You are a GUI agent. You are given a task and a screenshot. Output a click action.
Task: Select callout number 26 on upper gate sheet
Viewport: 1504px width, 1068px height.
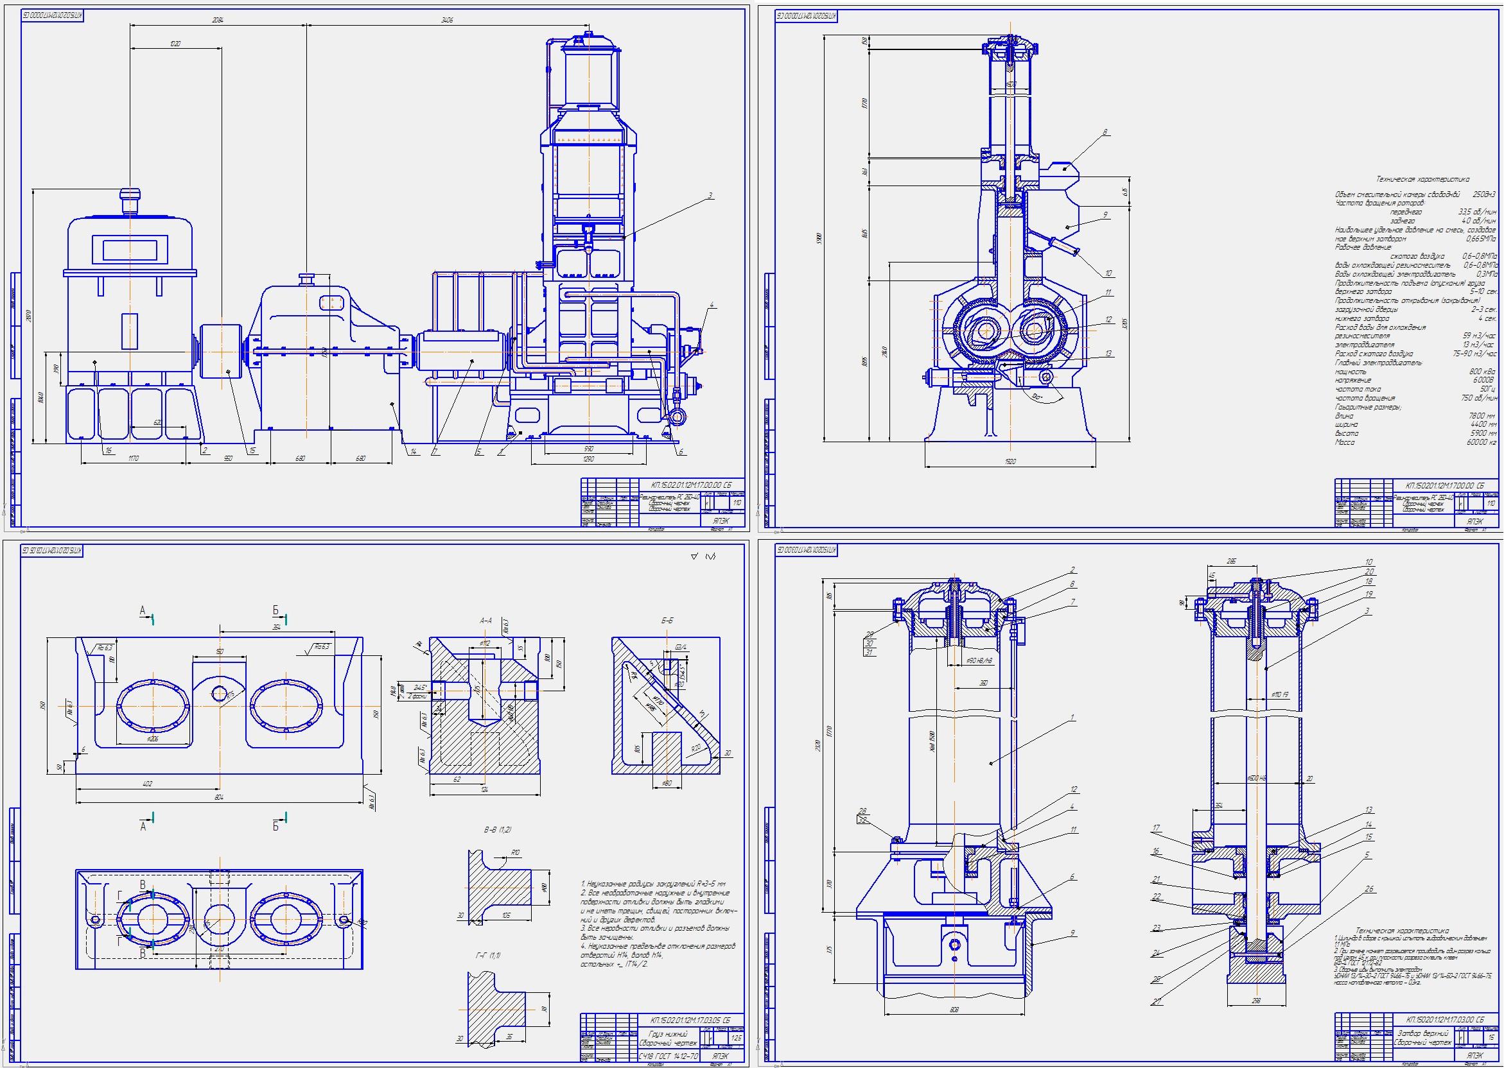1370,889
